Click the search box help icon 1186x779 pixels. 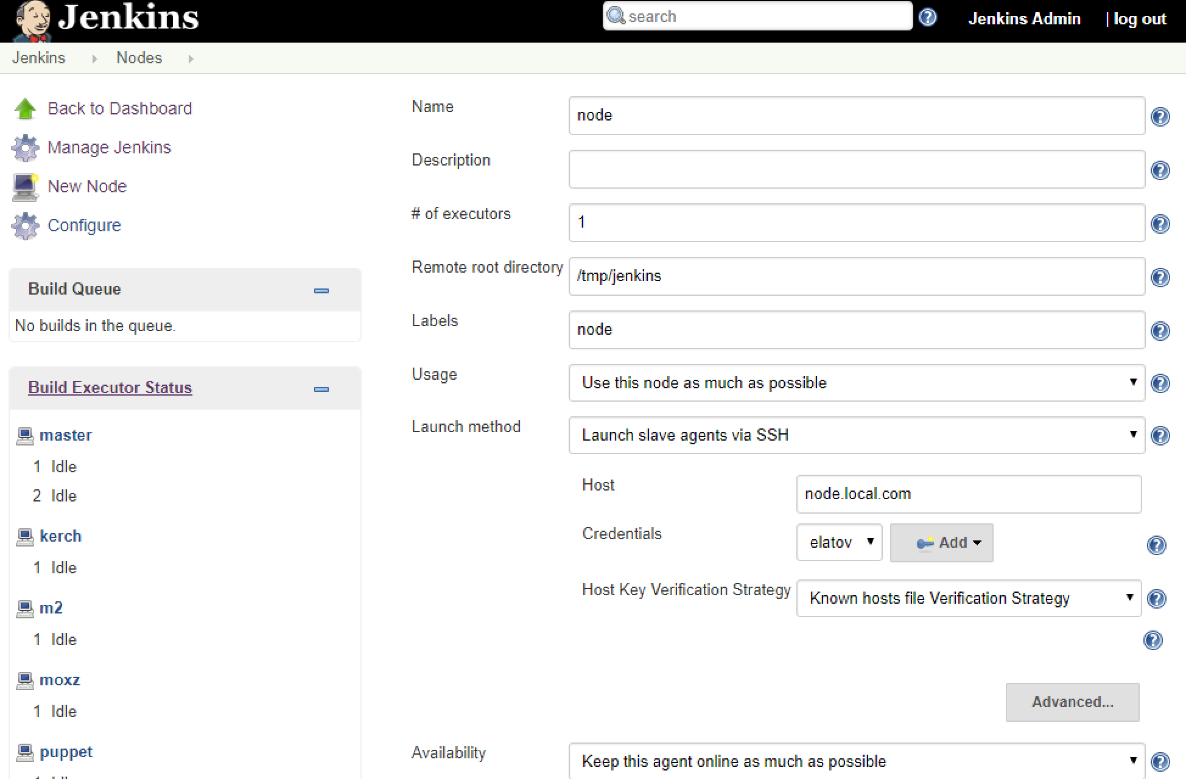[x=927, y=17]
